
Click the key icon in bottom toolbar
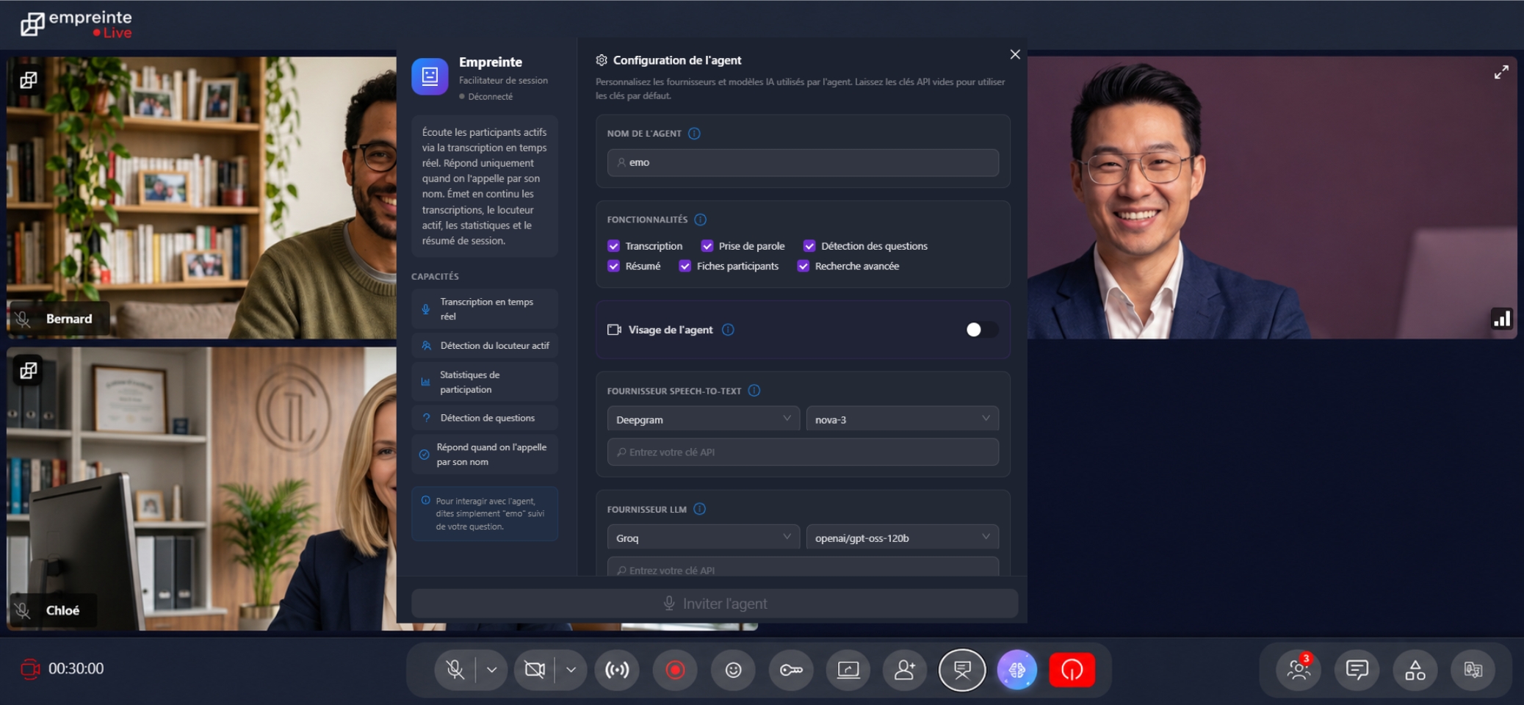pyautogui.click(x=791, y=670)
